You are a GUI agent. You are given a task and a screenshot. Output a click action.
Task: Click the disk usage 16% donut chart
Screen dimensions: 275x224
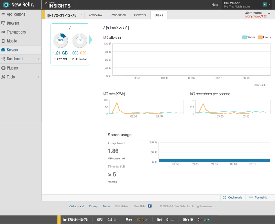pyautogui.click(x=60, y=40)
